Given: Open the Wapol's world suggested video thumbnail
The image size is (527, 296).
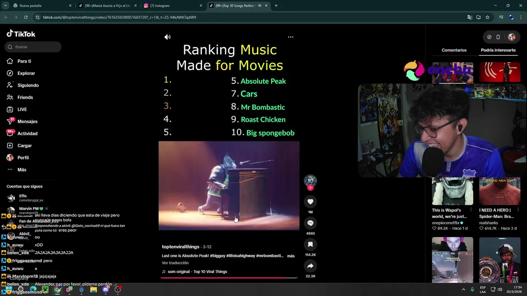Looking at the screenshot, I should [x=452, y=191].
